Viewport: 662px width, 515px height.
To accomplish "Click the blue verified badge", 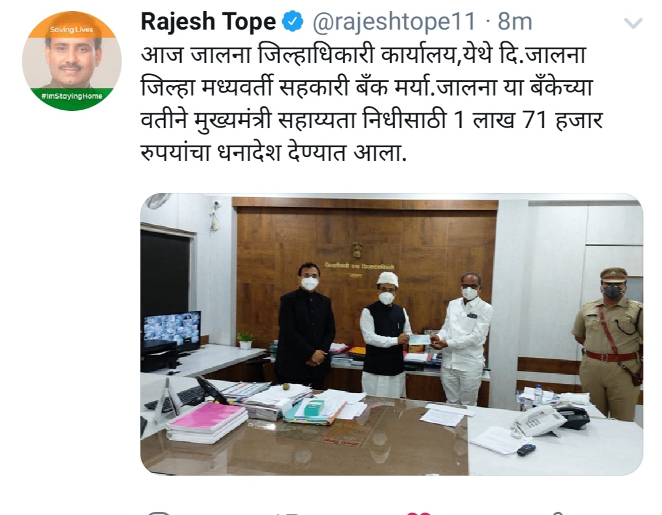I will [x=293, y=22].
